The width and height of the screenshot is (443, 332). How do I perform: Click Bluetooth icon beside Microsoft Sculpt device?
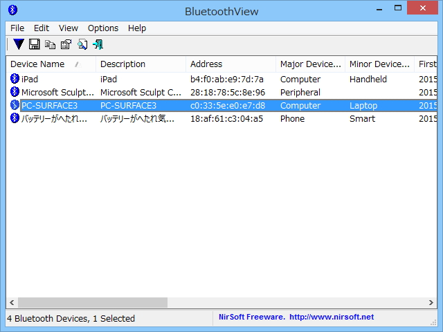[15, 92]
